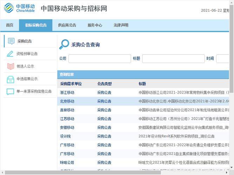Focus the 时间 input field

(223, 58)
